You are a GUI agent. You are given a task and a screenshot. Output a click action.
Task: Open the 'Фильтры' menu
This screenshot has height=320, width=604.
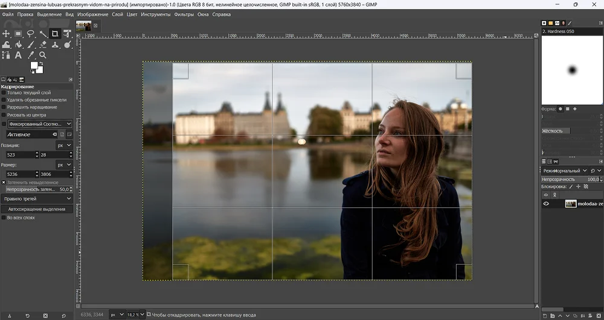click(184, 14)
